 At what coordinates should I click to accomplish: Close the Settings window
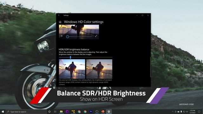(x=148, y=15)
